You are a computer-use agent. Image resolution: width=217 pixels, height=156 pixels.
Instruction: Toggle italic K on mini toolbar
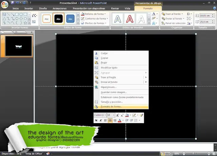[x=101, y=120]
